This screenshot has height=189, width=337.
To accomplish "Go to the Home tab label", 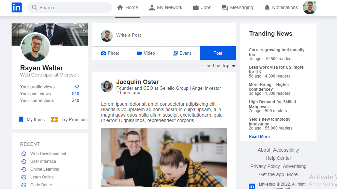I will [x=132, y=7].
